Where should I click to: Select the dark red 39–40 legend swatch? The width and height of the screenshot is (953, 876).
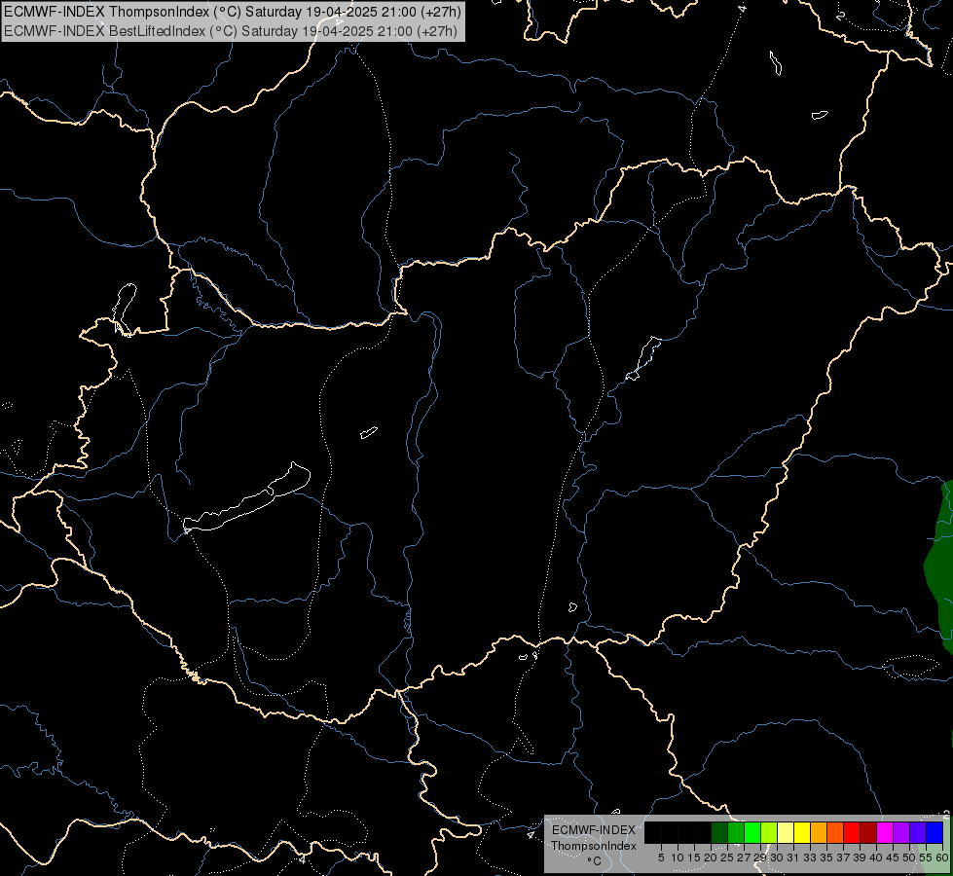pos(868,832)
